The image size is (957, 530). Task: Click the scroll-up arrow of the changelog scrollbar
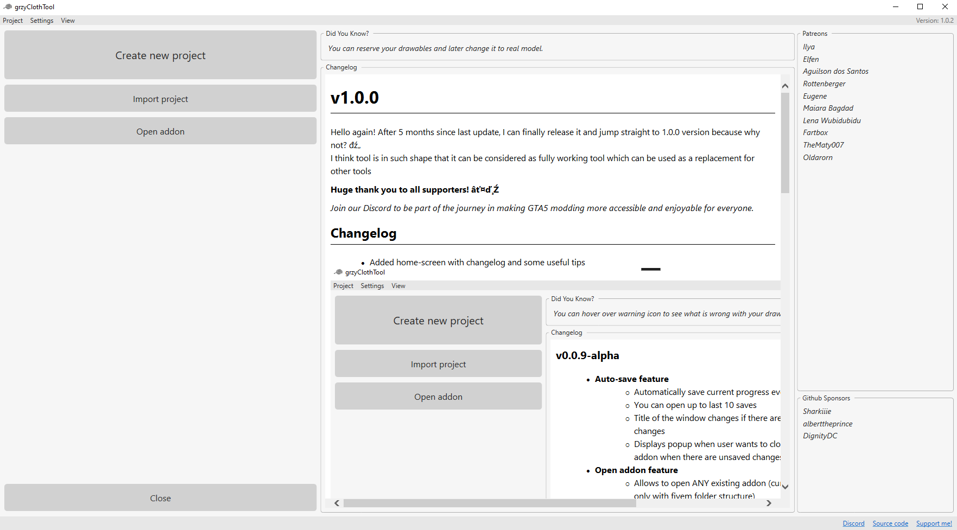pos(785,85)
